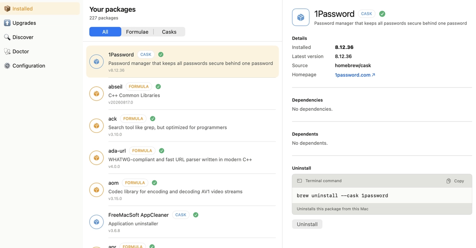Viewport: 476px width, 248px height.
Task: Click green checkmark next to aom
Action: click(x=154, y=183)
